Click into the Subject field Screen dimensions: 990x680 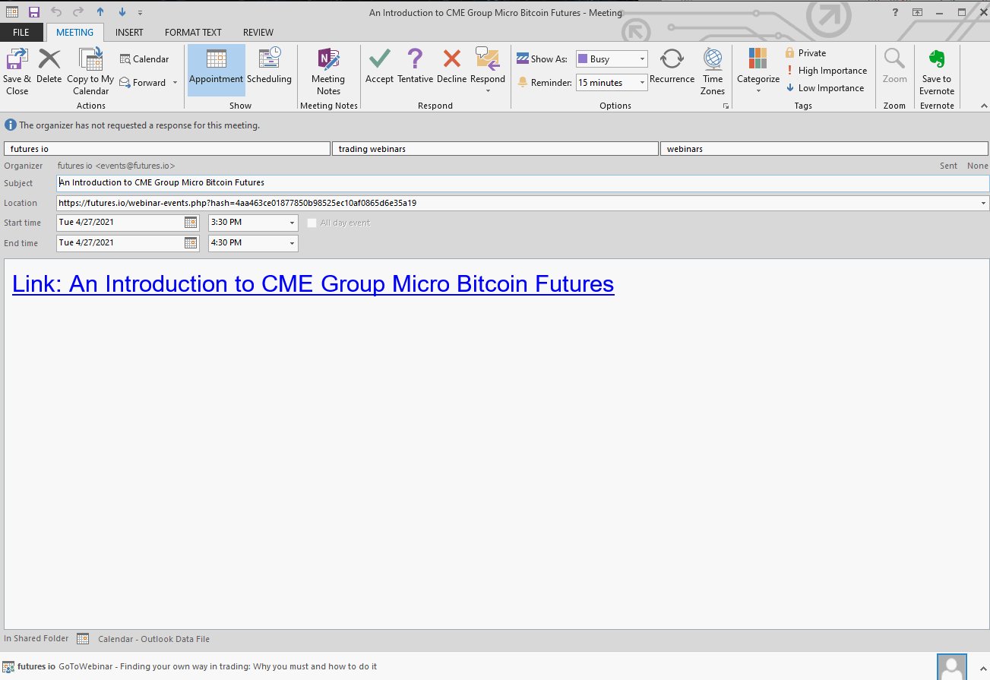click(523, 183)
